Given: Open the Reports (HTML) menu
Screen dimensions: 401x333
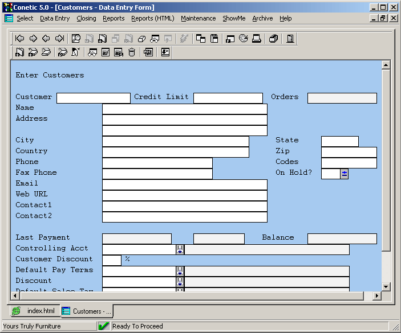Looking at the screenshot, I should coord(152,18).
